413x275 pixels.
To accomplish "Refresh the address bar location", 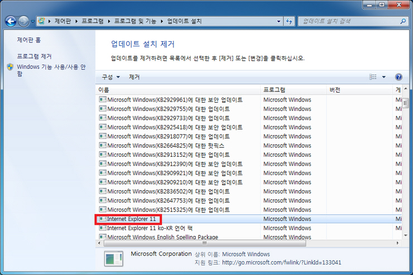I will point(289,22).
